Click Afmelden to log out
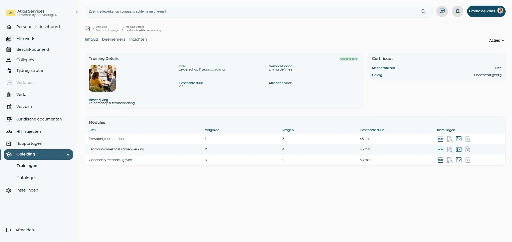This screenshot has width=512, height=242. [x=24, y=230]
